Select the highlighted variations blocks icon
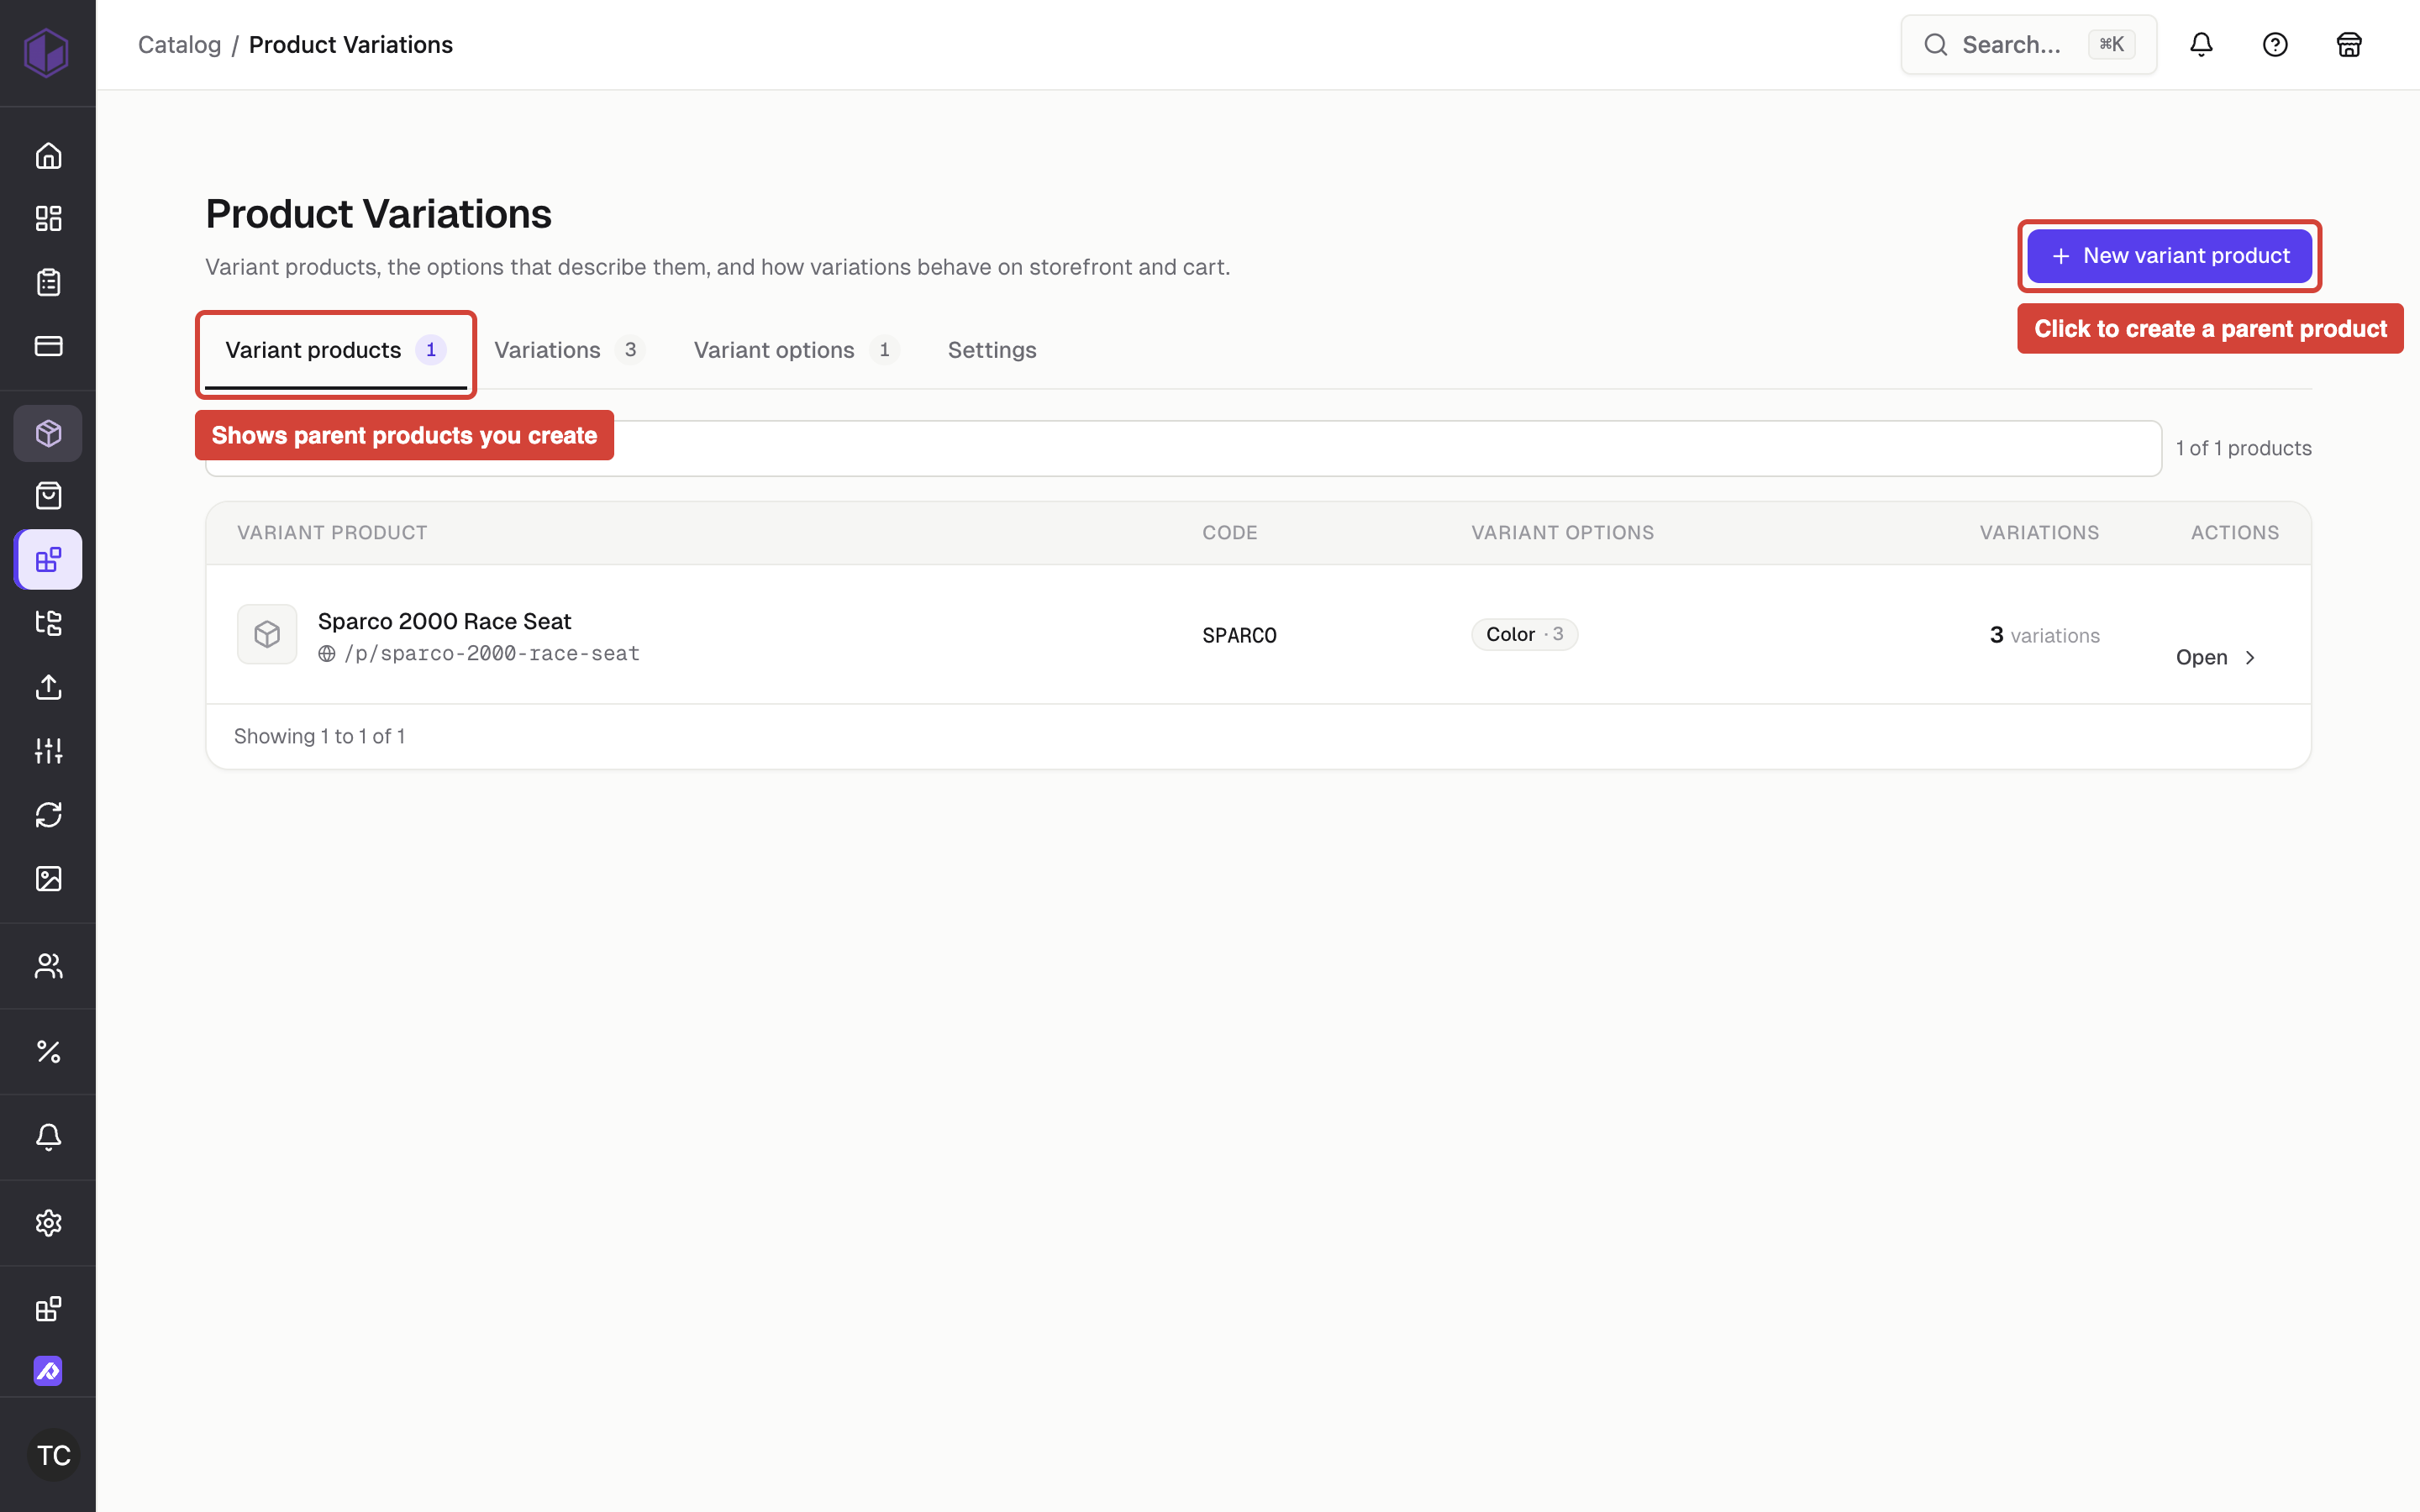 click(x=48, y=559)
